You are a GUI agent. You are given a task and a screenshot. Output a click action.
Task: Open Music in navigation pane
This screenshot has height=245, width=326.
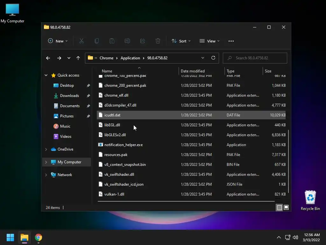point(65,126)
